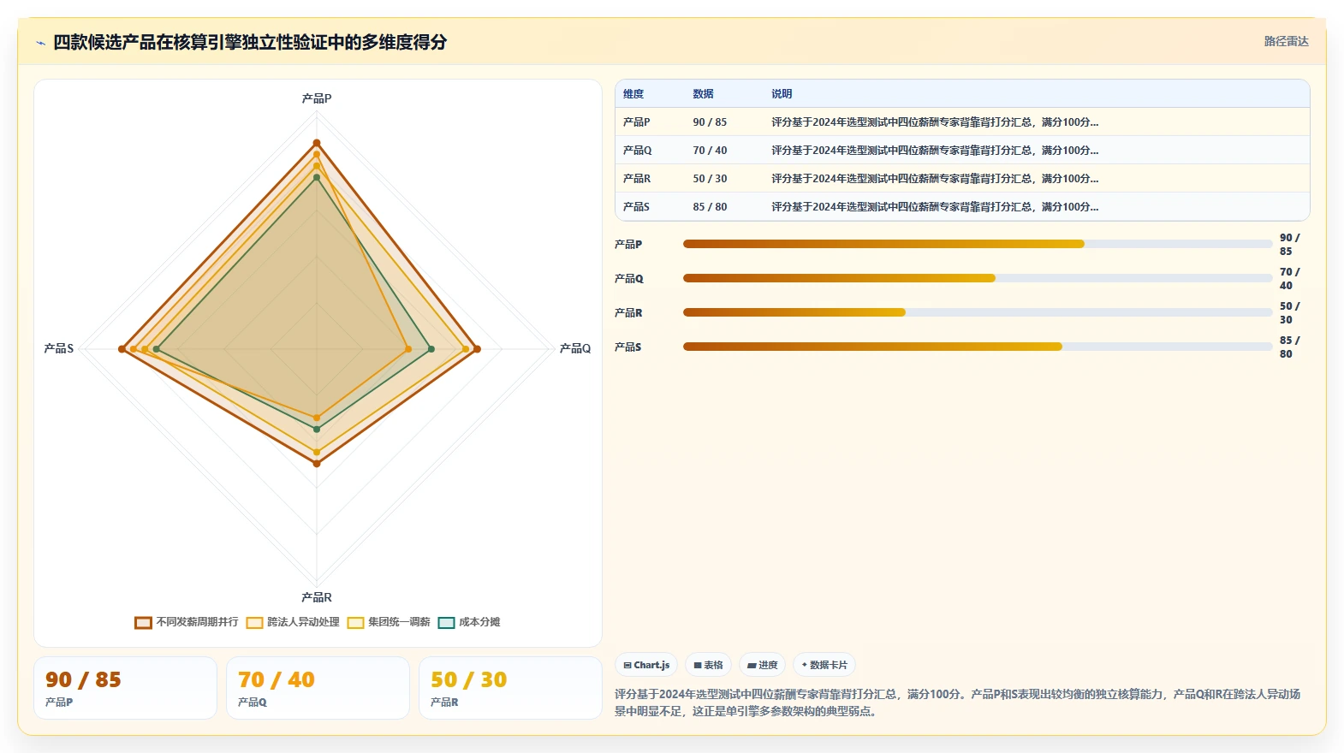This screenshot has width=1344, height=753.
Task: Click the 产品R progress bar
Action: point(978,312)
